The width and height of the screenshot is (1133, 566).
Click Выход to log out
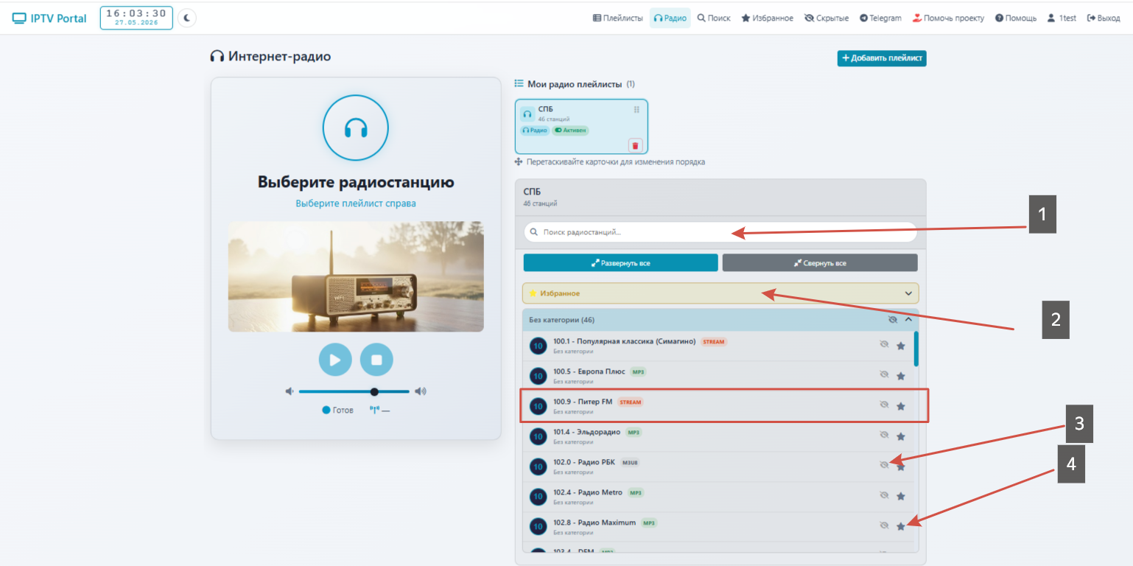(x=1104, y=18)
